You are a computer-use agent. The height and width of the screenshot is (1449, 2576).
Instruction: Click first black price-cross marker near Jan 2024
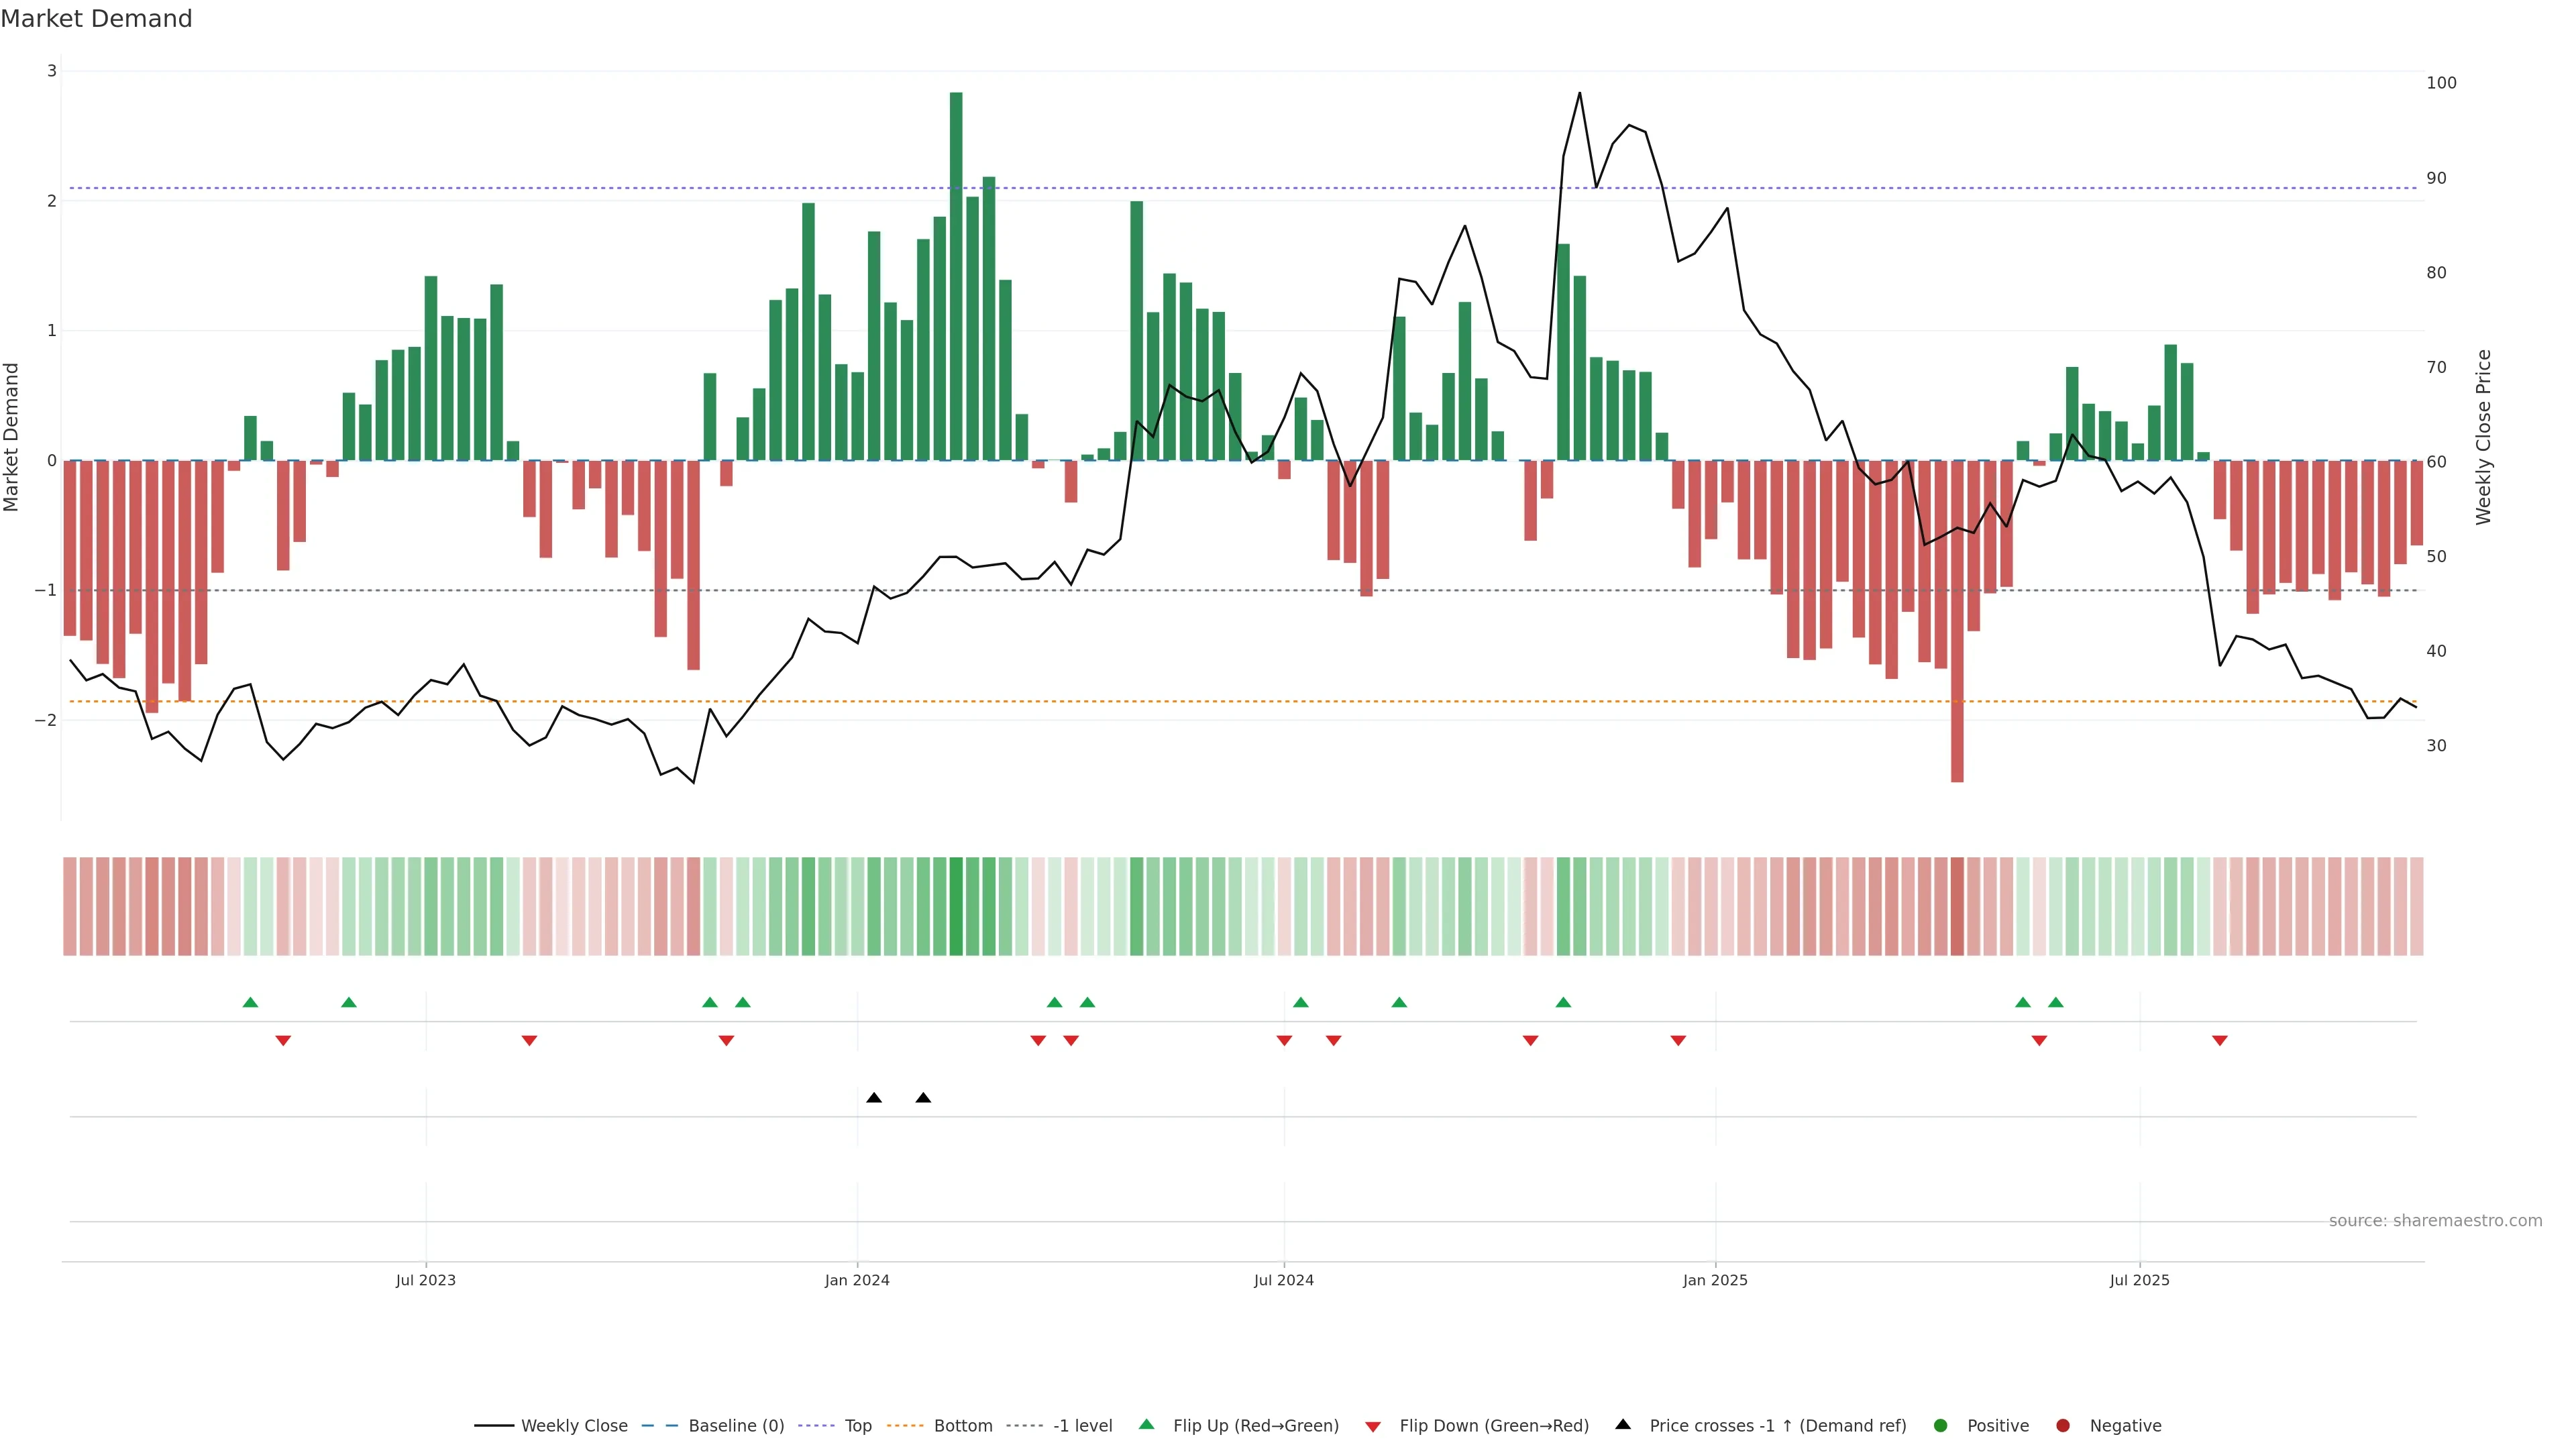pos(874,1098)
